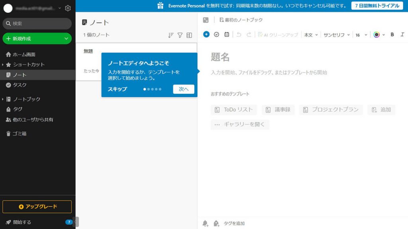408x229 pixels.
Task: Go to ホーム画面 in sidebar
Action: point(24,54)
